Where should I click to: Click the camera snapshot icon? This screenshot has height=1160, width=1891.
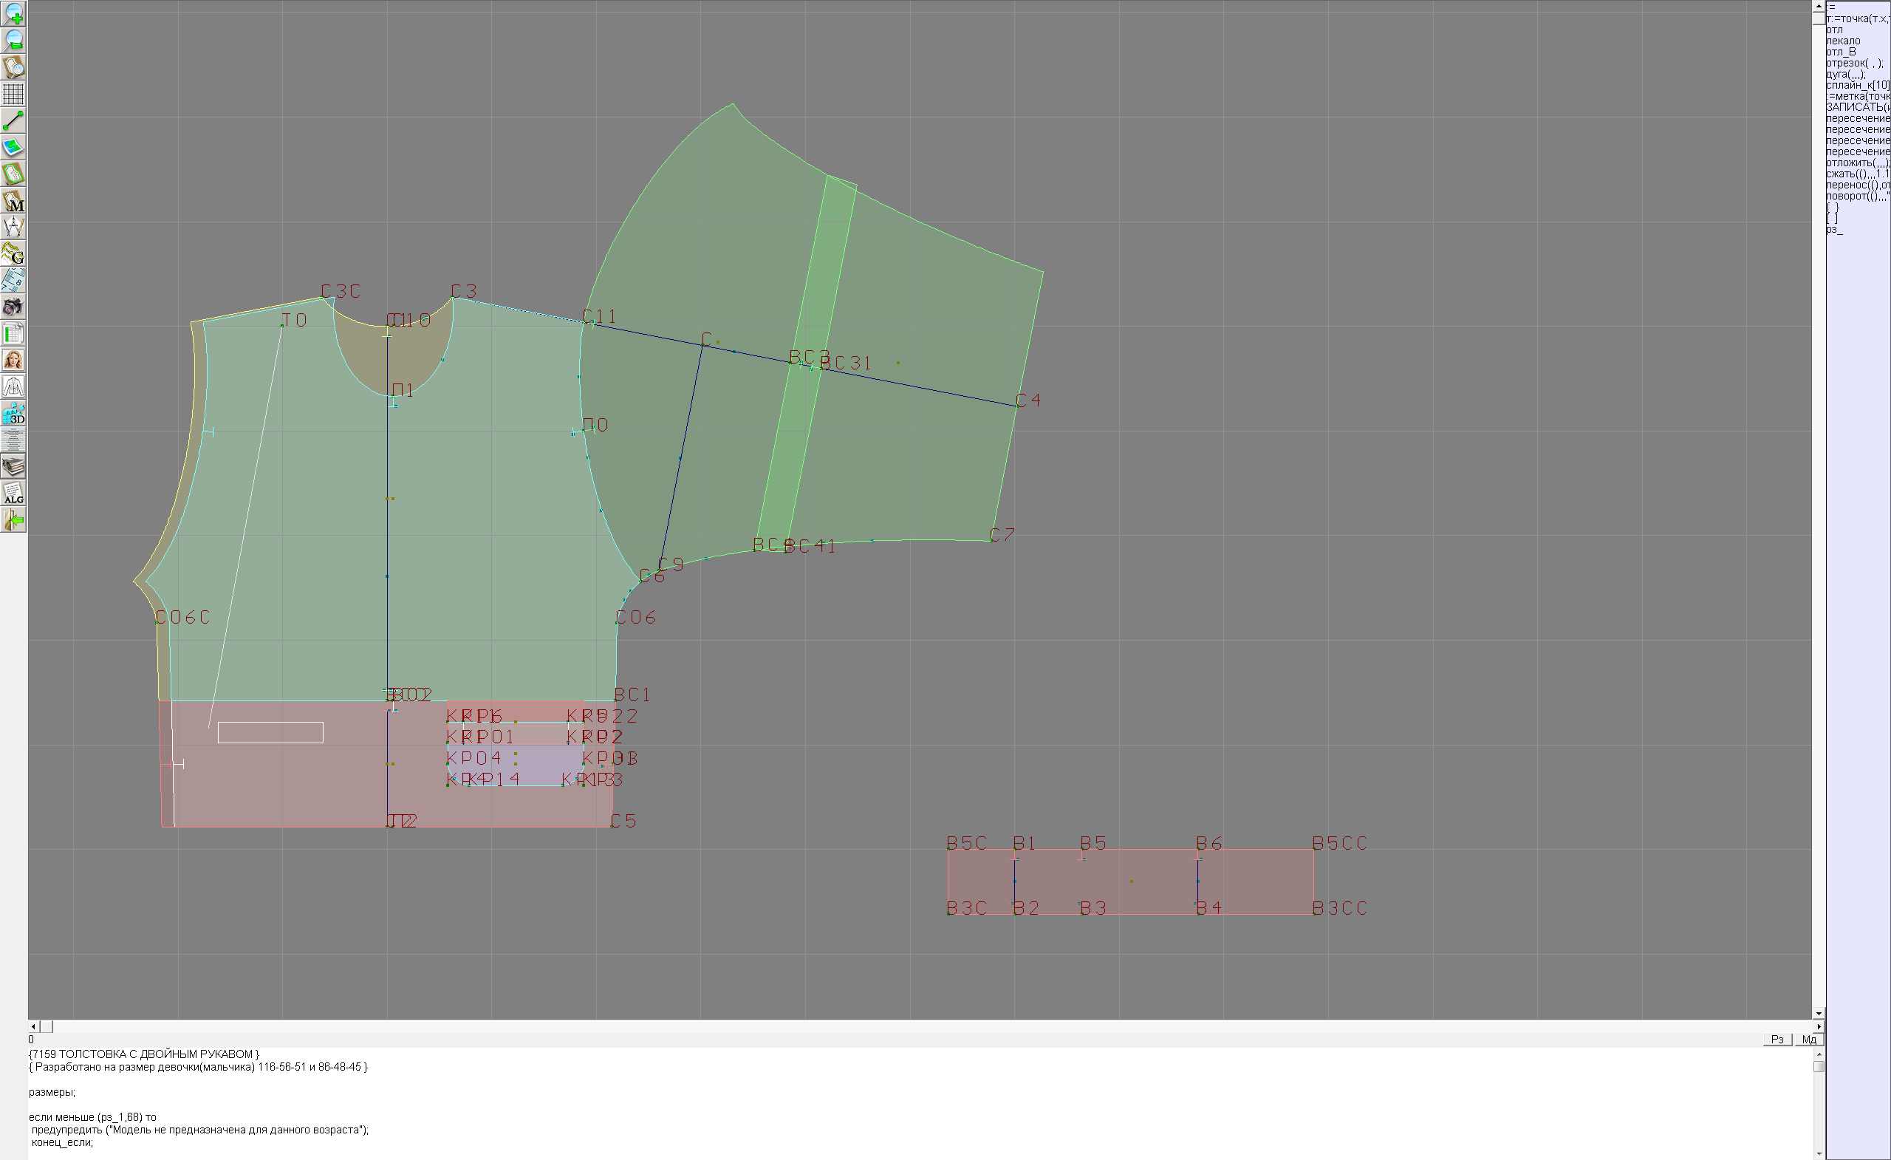[13, 307]
